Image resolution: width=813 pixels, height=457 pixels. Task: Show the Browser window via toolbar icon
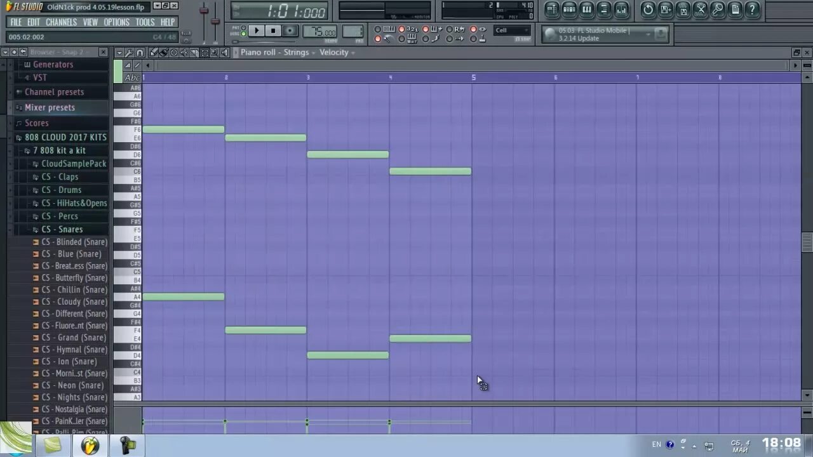604,9
